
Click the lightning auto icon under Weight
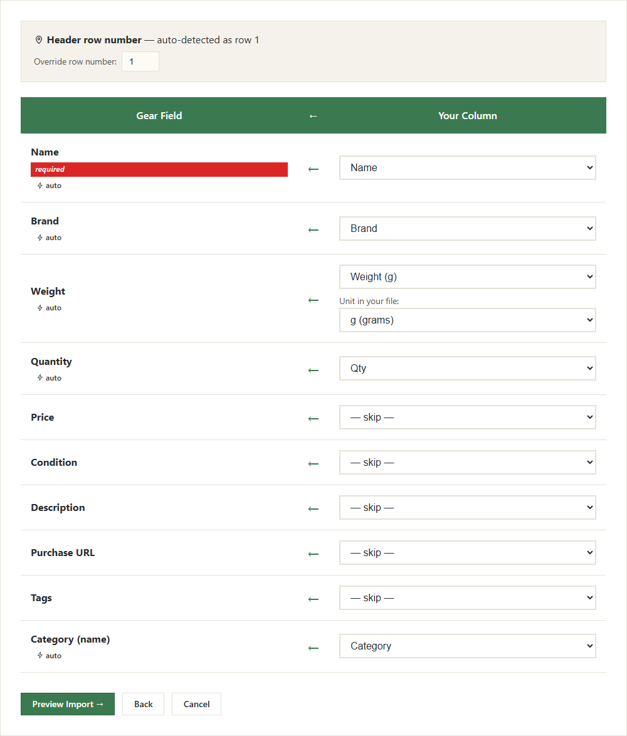(x=40, y=308)
